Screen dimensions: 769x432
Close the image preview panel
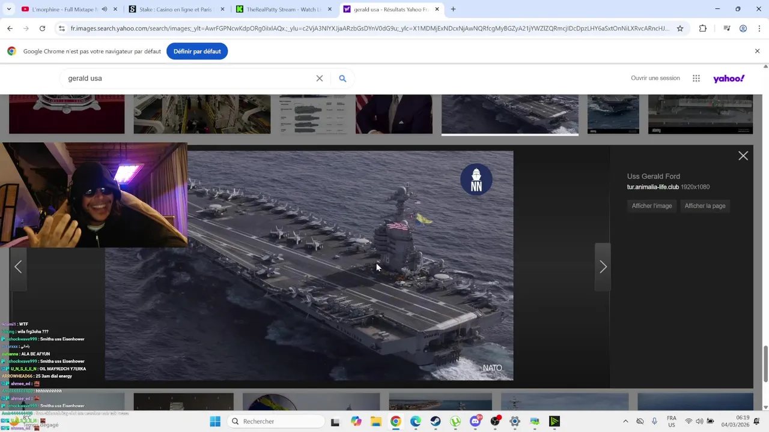[x=743, y=155]
